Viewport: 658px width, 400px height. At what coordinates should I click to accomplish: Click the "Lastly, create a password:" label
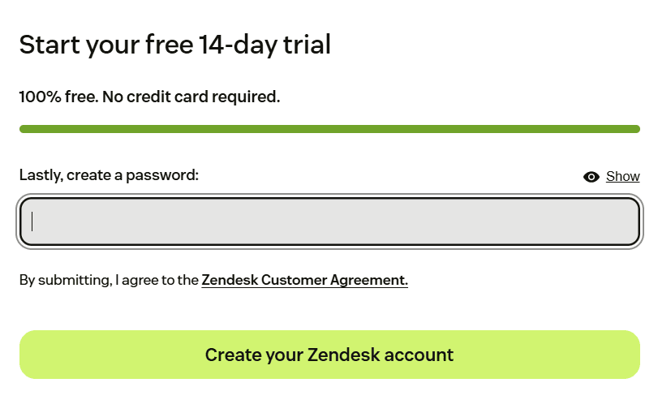coord(109,175)
